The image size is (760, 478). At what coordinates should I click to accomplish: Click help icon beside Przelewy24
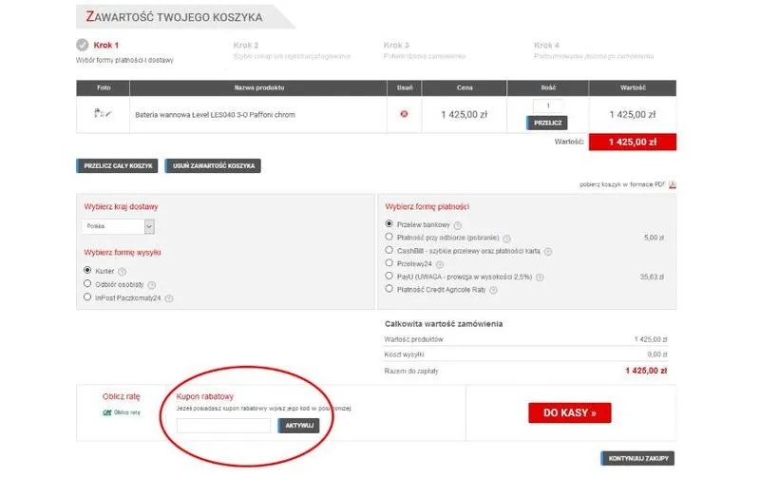[439, 263]
